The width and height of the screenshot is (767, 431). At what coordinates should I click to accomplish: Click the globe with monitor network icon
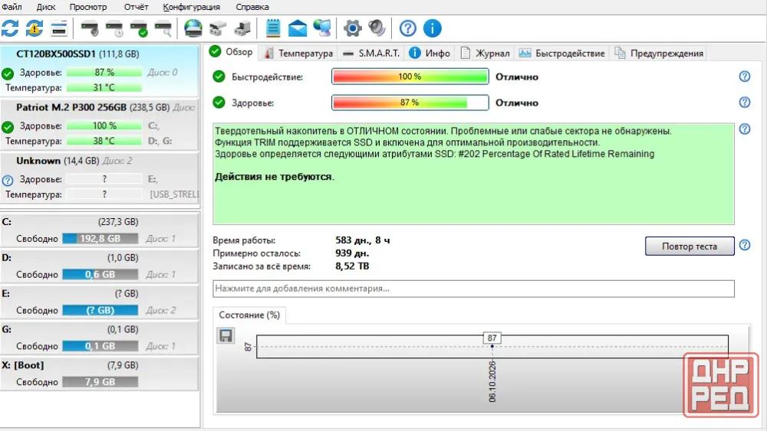coord(322,28)
